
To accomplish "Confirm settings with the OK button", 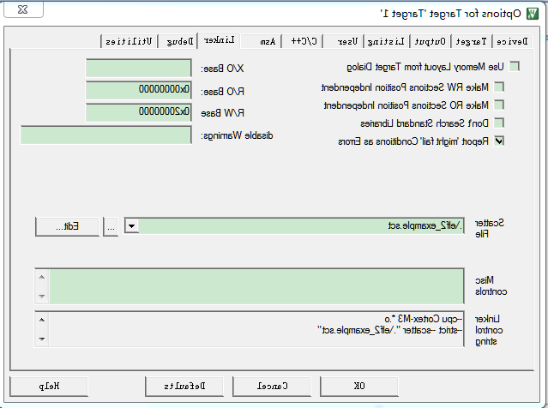I will (359, 386).
